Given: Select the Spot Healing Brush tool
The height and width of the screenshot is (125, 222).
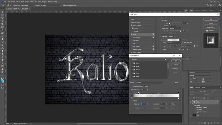Looking at the screenshot, I should [x=2, y=33].
